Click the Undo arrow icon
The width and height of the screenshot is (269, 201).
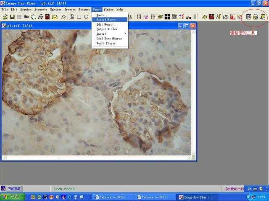click(63, 17)
